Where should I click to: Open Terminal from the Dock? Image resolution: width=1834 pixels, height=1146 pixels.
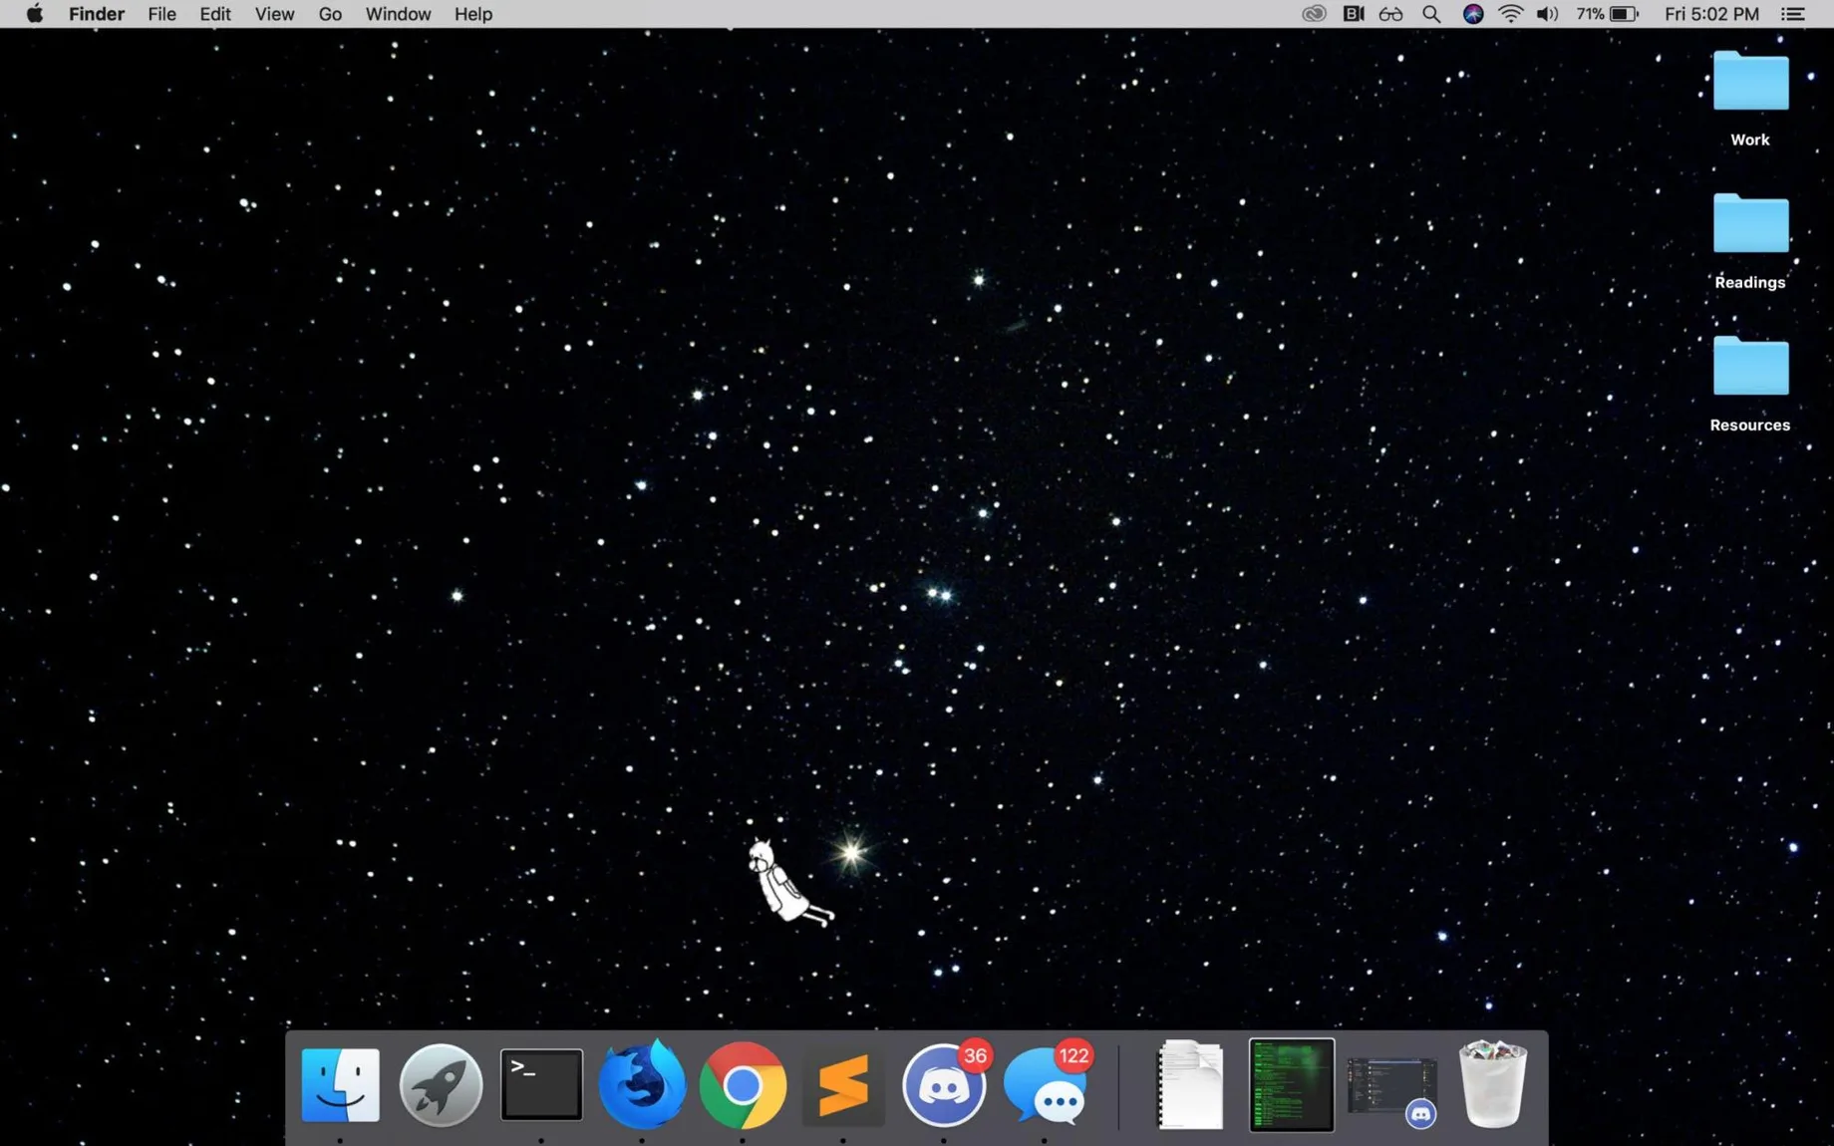tap(541, 1084)
